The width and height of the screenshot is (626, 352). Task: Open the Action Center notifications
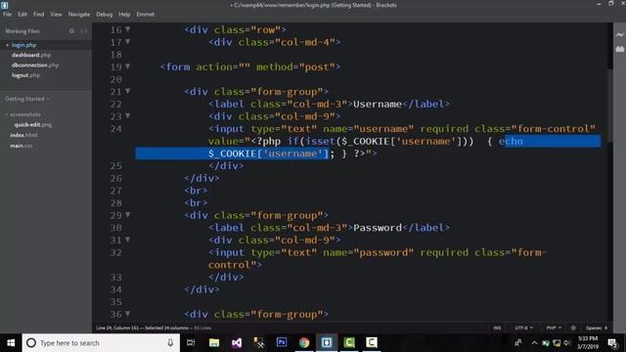point(612,343)
